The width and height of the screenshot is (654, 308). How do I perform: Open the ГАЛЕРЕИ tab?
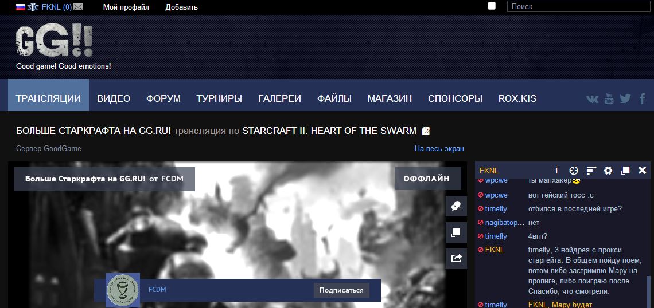pyautogui.click(x=279, y=98)
